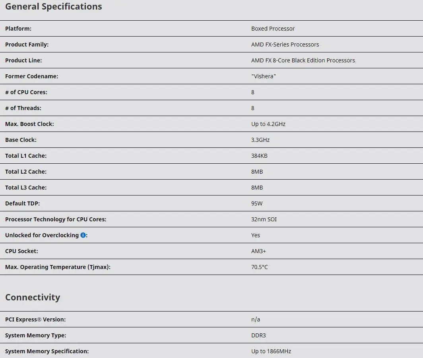Click the Connectivity section heading
This screenshot has height=358, width=423.
coord(33,297)
